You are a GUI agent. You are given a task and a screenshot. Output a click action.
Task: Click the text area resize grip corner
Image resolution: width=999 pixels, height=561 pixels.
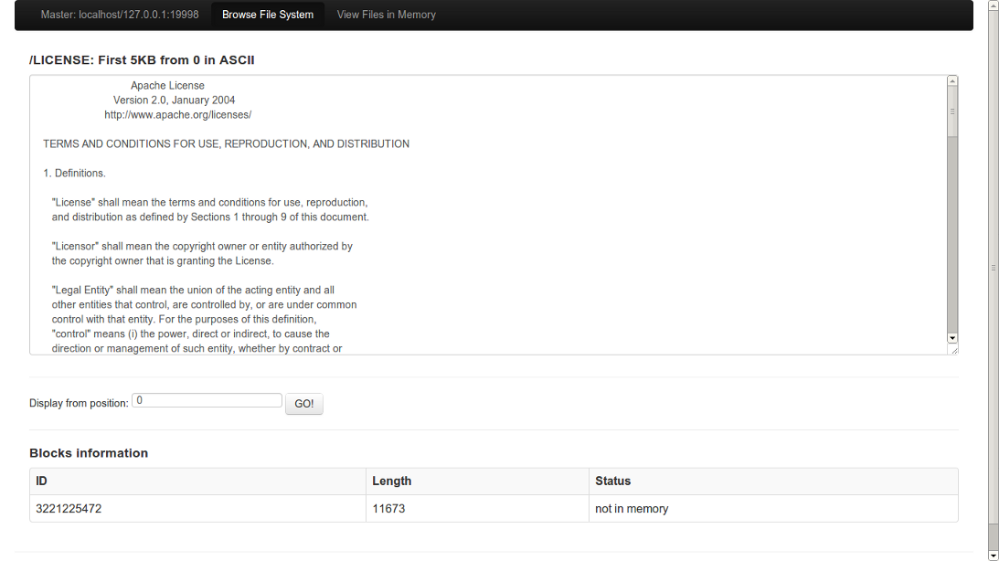[952, 349]
